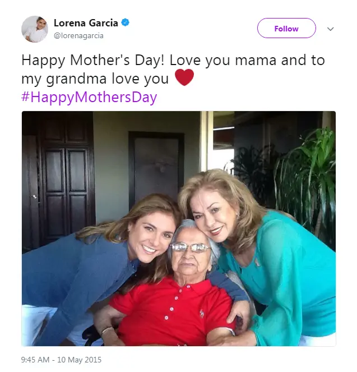Click the dark wooden door in photo
The width and height of the screenshot is (357, 372).
[64, 180]
